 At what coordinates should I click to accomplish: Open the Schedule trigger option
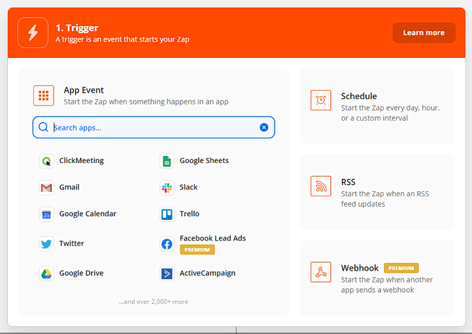(x=377, y=106)
